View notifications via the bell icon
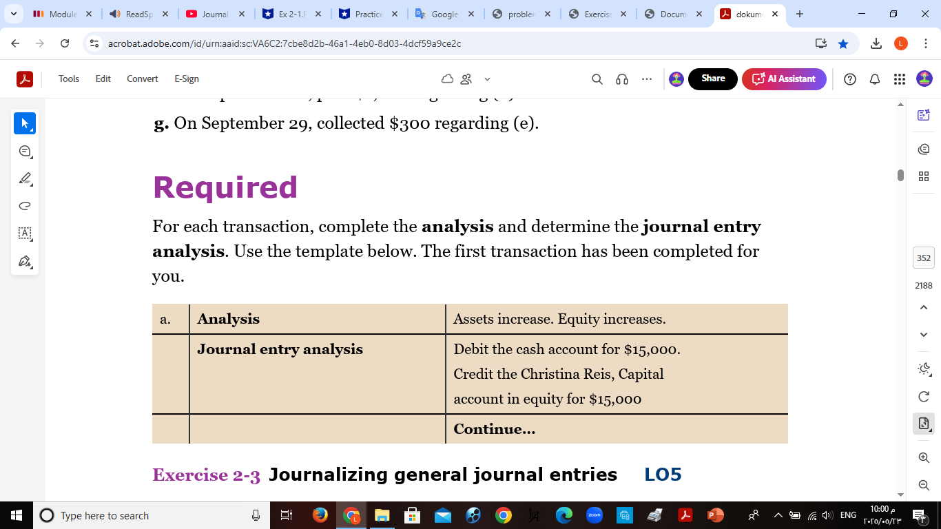Viewport: 941px width, 529px height. click(875, 79)
